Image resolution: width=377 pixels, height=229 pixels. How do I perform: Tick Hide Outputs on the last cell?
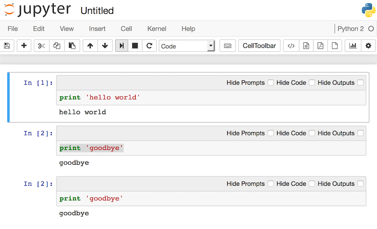pyautogui.click(x=361, y=184)
